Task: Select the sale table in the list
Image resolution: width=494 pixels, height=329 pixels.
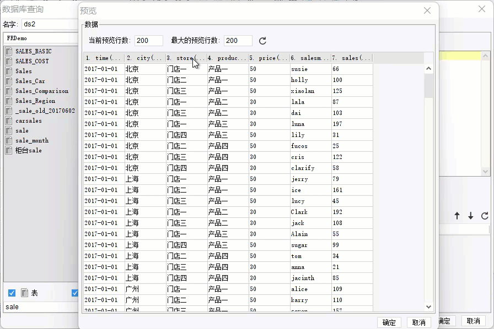Action: (x=22, y=130)
